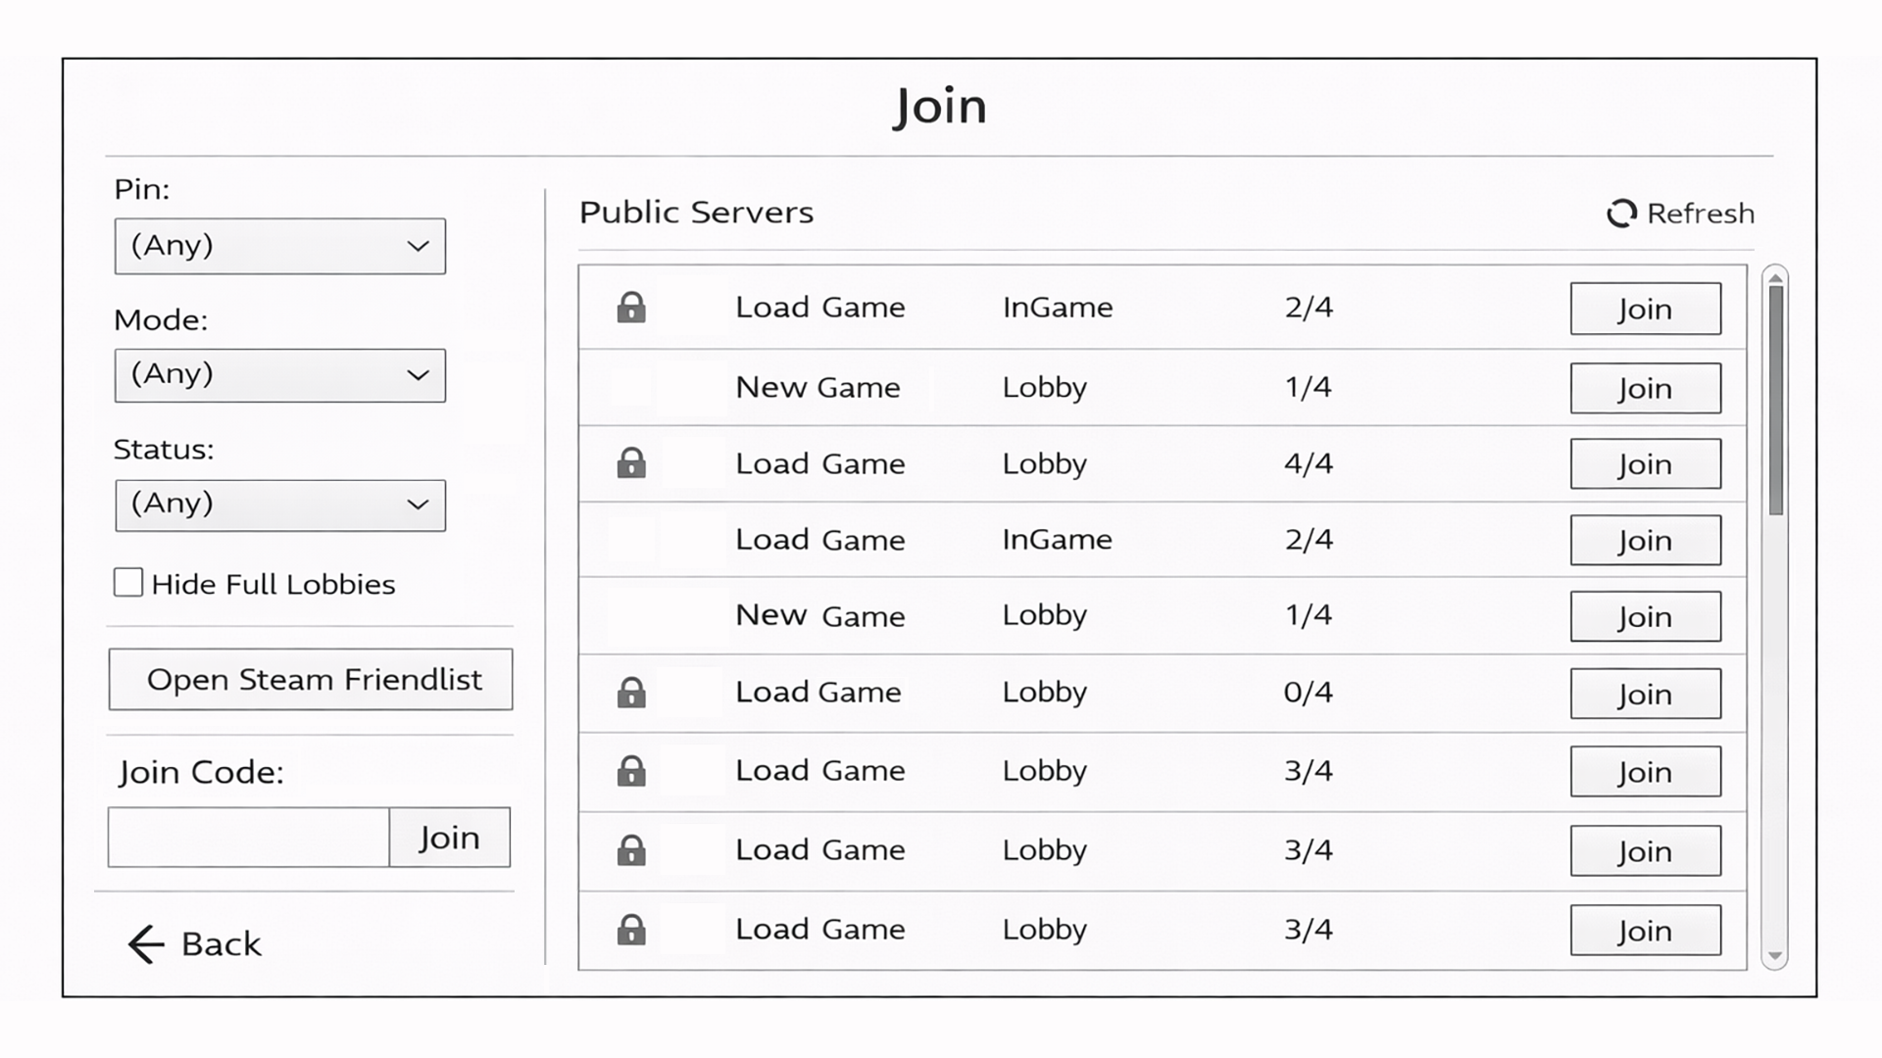Click the lock icon on the last server row
The width and height of the screenshot is (1882, 1058).
click(x=631, y=929)
